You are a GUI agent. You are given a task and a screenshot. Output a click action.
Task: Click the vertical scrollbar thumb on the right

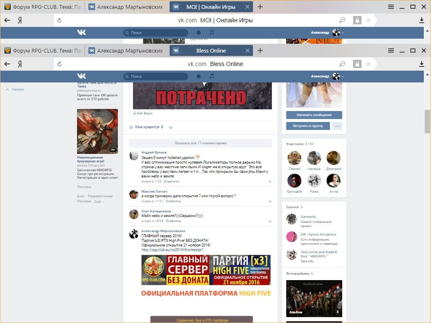tap(428, 122)
